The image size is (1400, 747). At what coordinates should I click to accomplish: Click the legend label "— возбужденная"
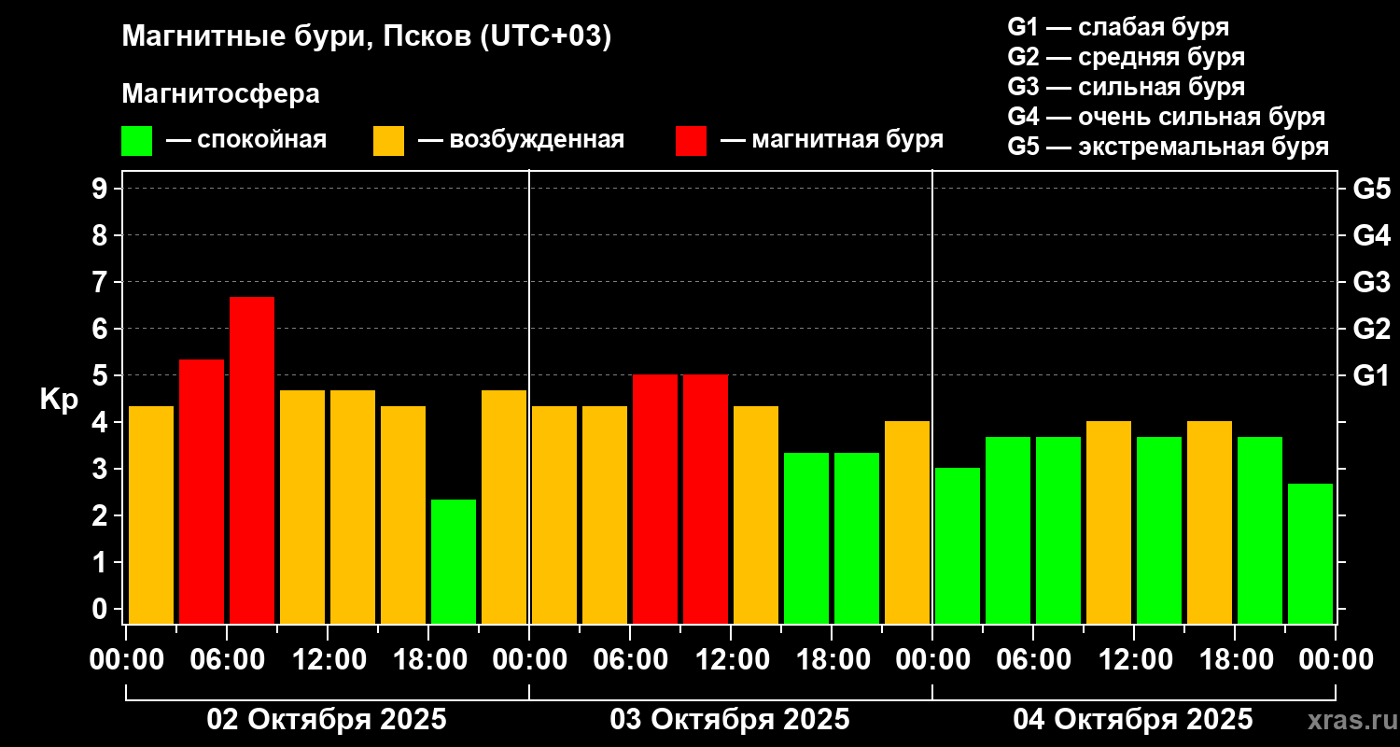click(x=521, y=140)
